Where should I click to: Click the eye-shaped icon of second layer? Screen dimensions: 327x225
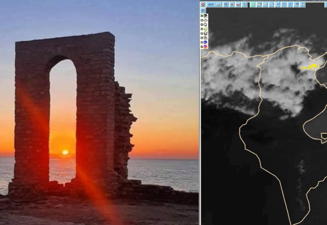[205, 20]
